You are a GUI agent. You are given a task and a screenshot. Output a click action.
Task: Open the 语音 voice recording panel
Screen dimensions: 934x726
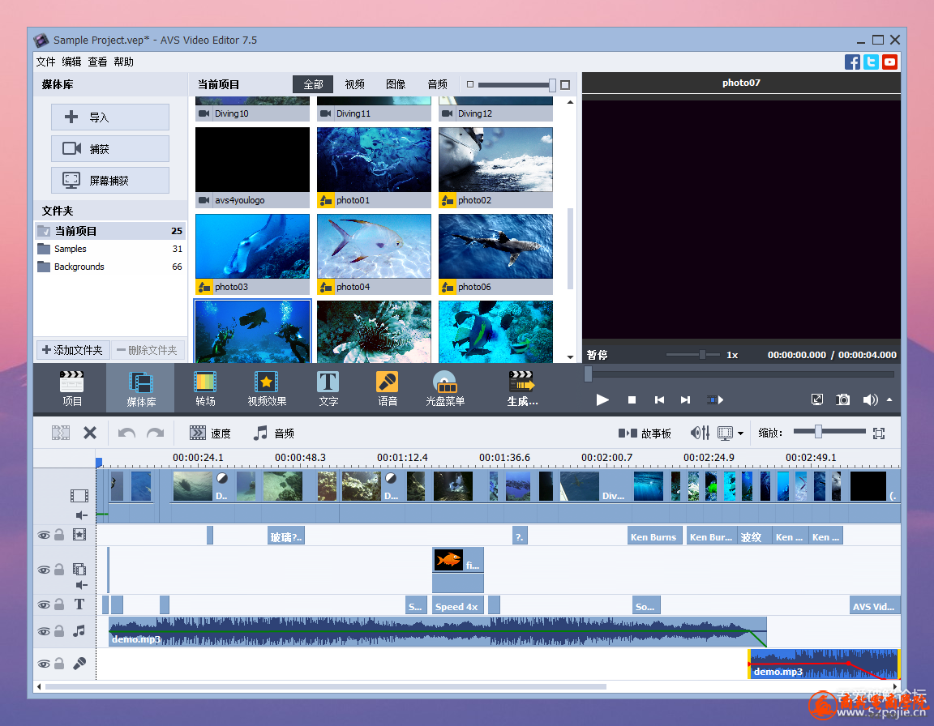pos(388,388)
